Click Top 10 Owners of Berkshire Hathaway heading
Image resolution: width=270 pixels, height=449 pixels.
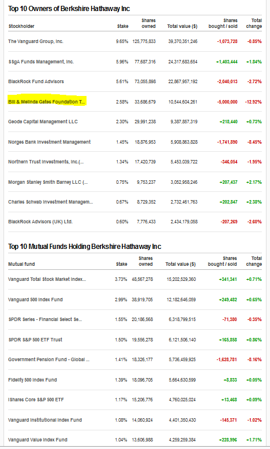point(69,9)
